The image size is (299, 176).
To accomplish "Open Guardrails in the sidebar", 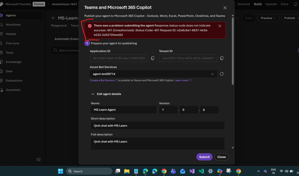I will tap(13, 90).
